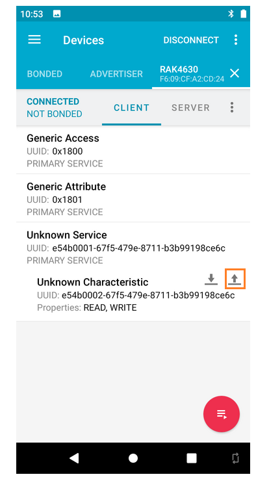Open the top app bar overflow menu
Viewport: 269px width, 479px height.
pyautogui.click(x=235, y=40)
